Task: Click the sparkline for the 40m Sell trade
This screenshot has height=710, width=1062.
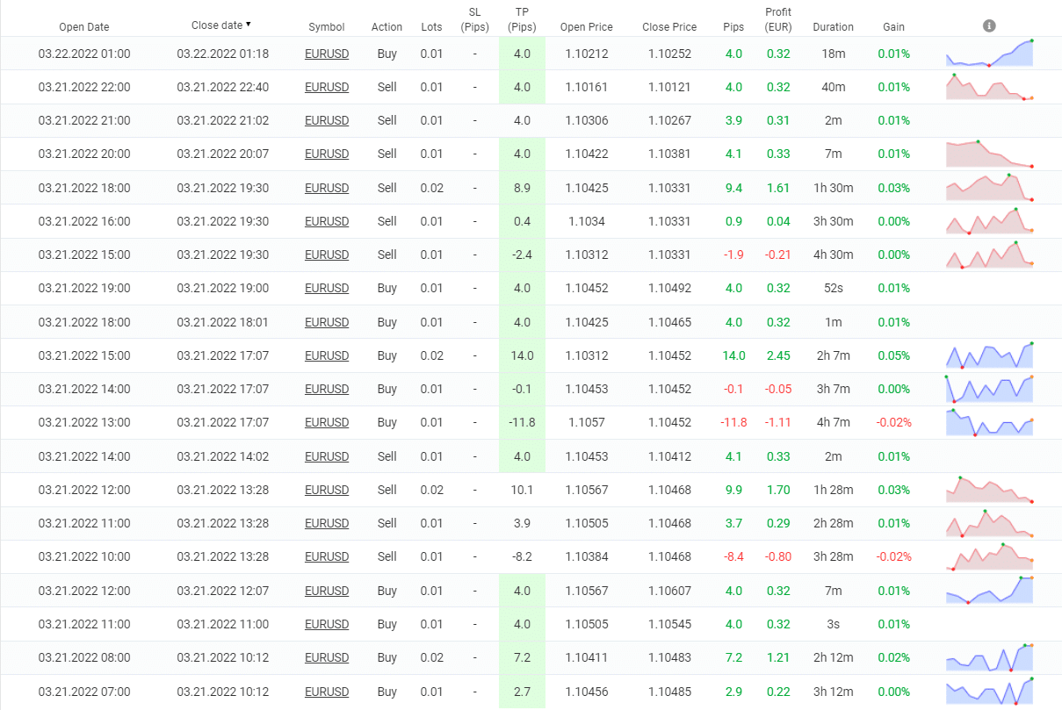Action: coord(989,87)
